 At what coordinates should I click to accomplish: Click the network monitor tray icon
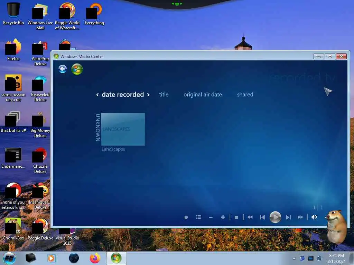tap(311, 258)
